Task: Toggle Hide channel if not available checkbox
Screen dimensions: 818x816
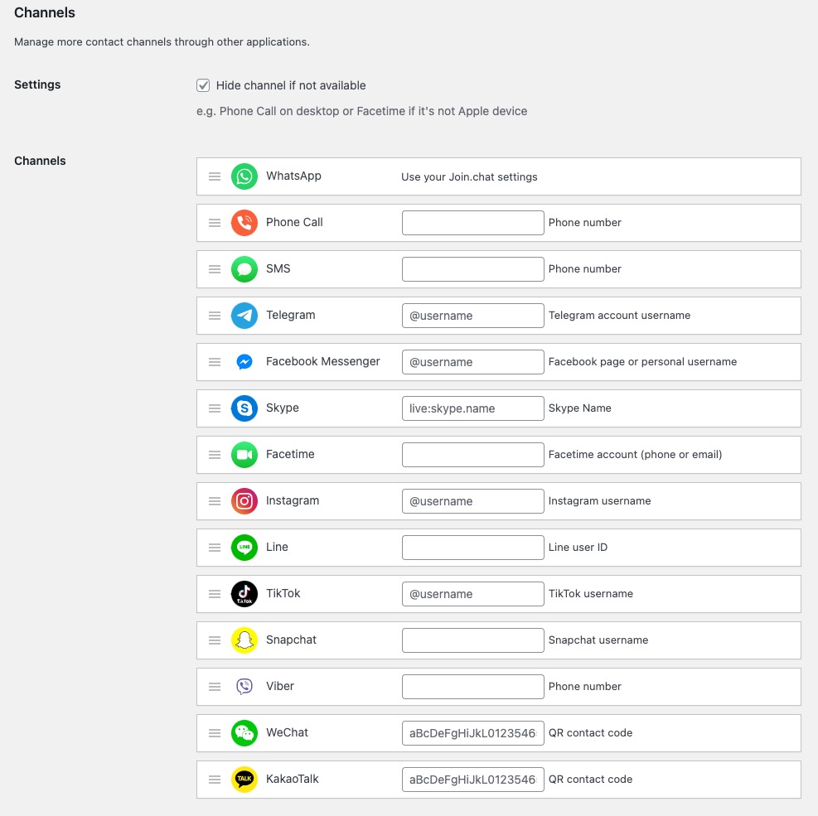Action: tap(203, 85)
